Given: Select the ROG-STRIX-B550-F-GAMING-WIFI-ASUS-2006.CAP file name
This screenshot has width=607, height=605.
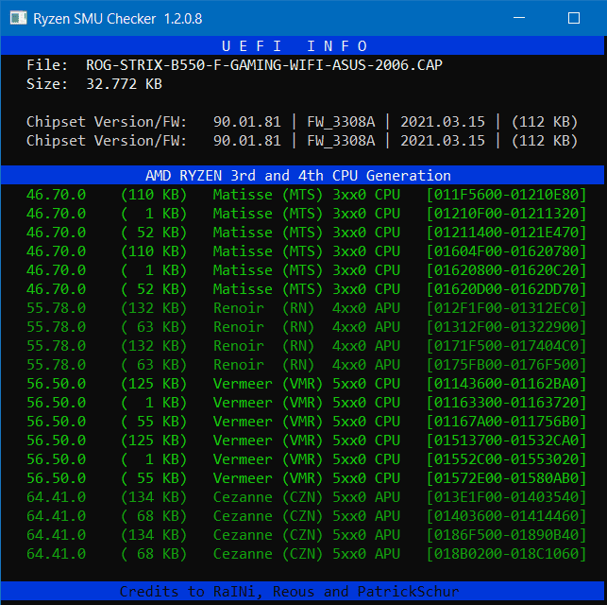Looking at the screenshot, I should [264, 65].
